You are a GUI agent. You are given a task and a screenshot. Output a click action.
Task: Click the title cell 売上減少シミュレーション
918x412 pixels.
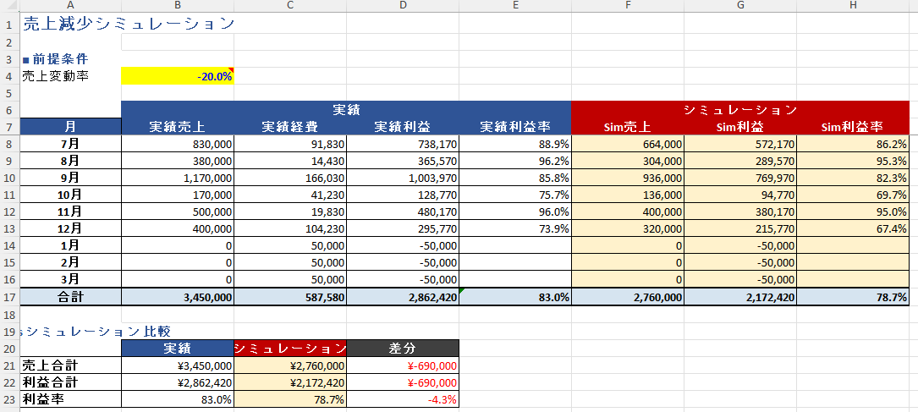pos(129,24)
